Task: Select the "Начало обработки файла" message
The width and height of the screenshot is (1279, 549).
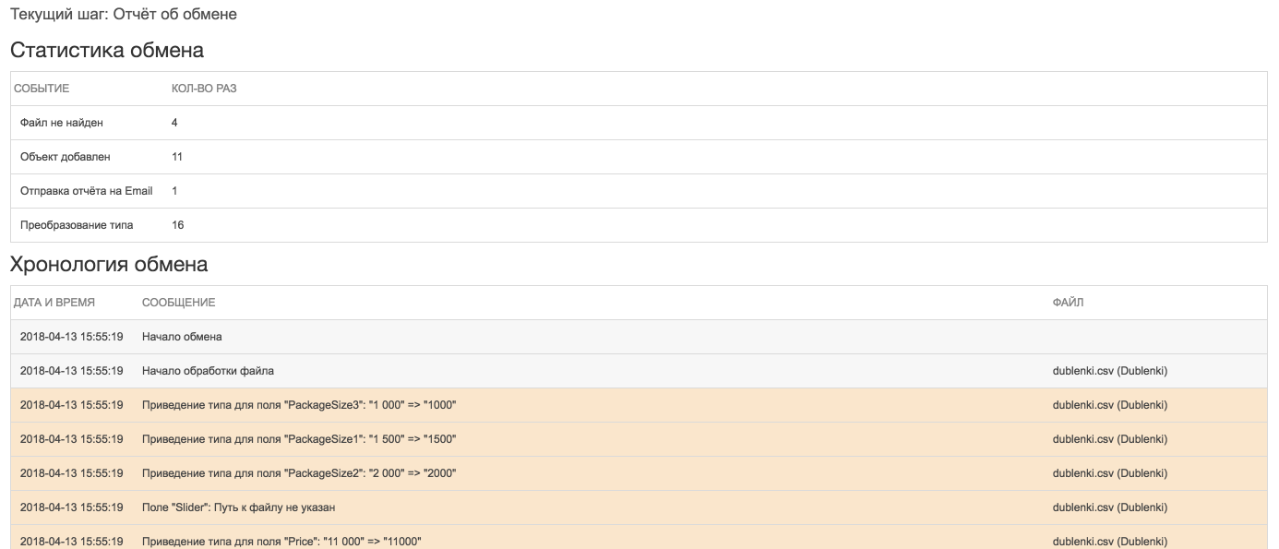Action: pyautogui.click(x=208, y=371)
